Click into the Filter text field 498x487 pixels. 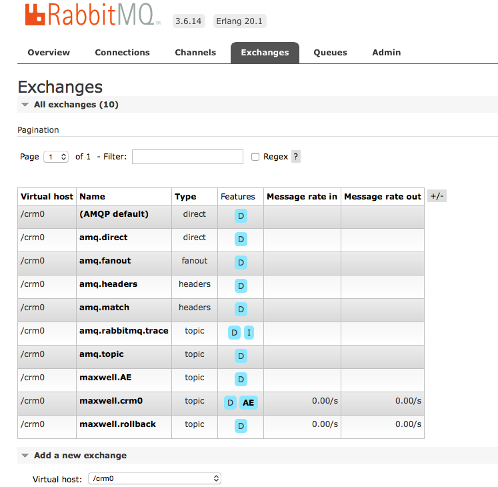(x=188, y=157)
